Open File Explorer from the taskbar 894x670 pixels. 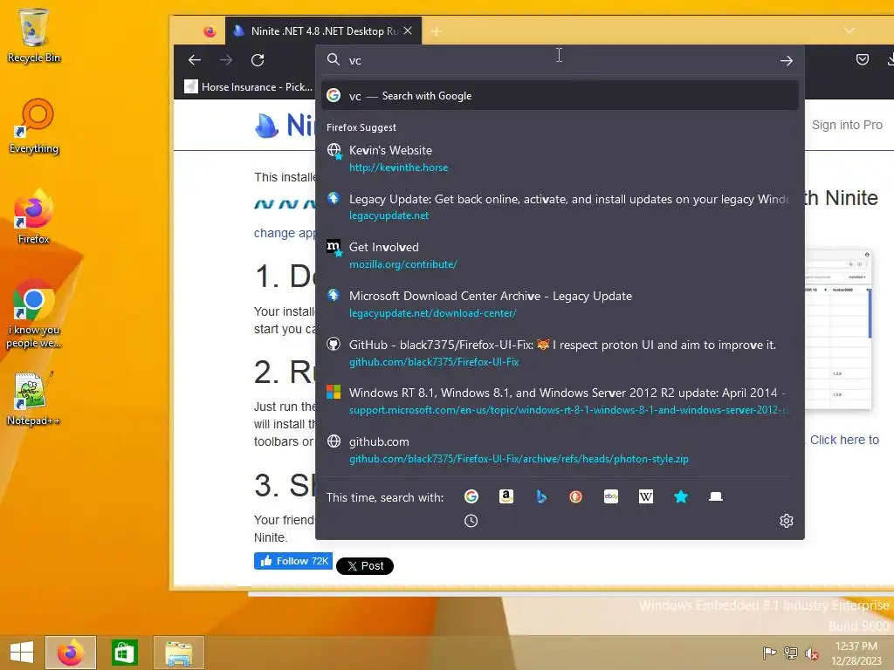(178, 653)
